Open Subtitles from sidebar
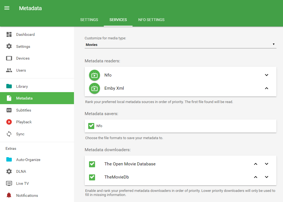This screenshot has width=283, height=202. click(x=24, y=110)
